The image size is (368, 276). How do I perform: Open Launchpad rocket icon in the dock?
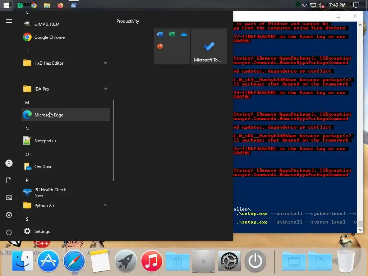[126, 261]
